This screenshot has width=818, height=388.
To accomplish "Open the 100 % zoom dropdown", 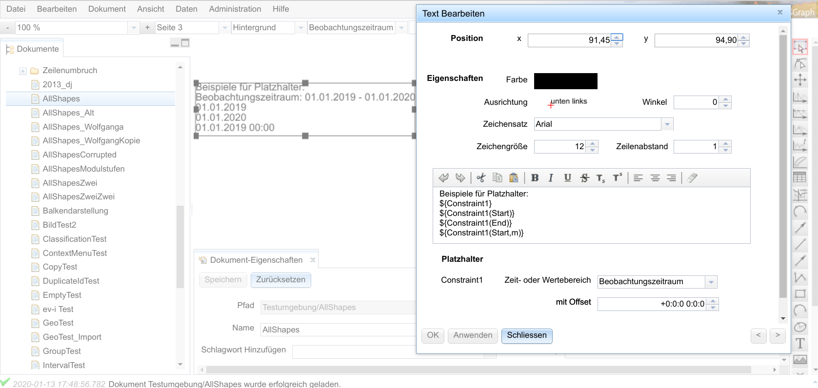I will pyautogui.click(x=134, y=28).
